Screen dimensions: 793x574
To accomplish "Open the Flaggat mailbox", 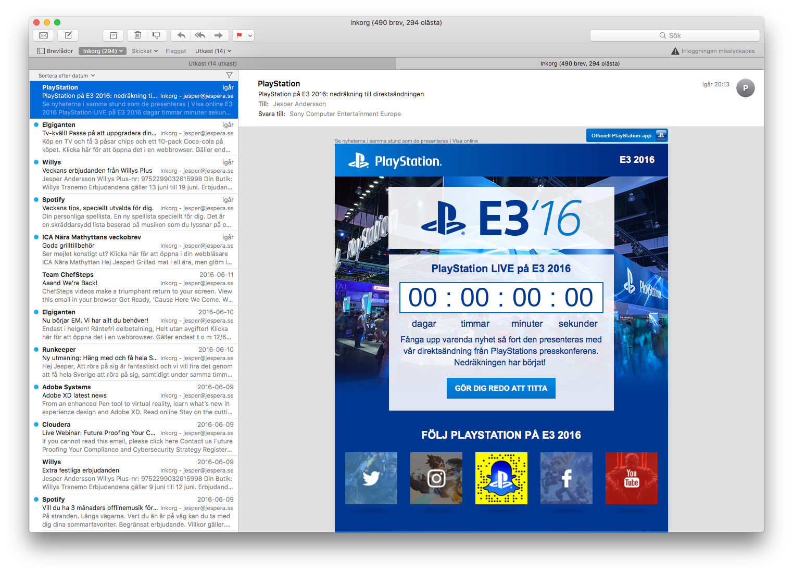I will [x=175, y=51].
